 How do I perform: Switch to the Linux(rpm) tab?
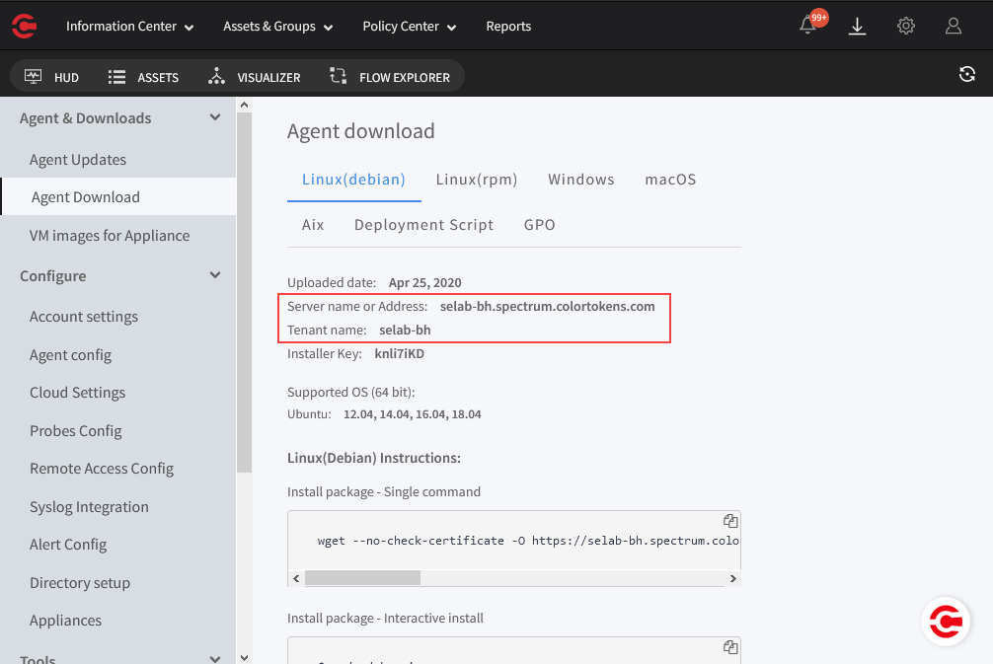(x=476, y=180)
